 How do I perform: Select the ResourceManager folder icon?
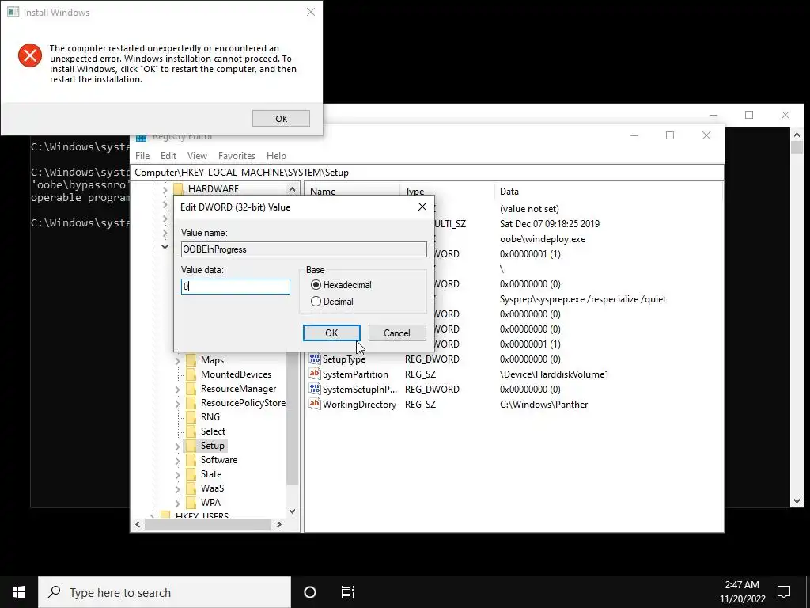[x=191, y=388]
